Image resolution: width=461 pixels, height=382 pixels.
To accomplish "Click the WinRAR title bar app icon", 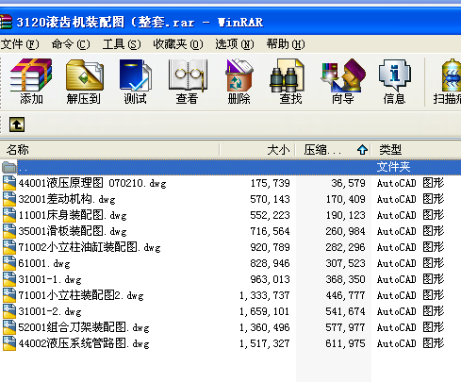I will coord(6,22).
